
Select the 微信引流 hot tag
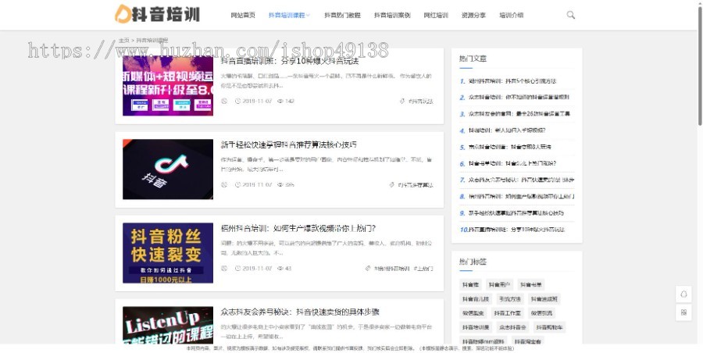(x=541, y=313)
